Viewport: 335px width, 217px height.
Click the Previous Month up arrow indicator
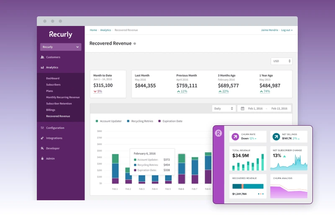pos(178,91)
